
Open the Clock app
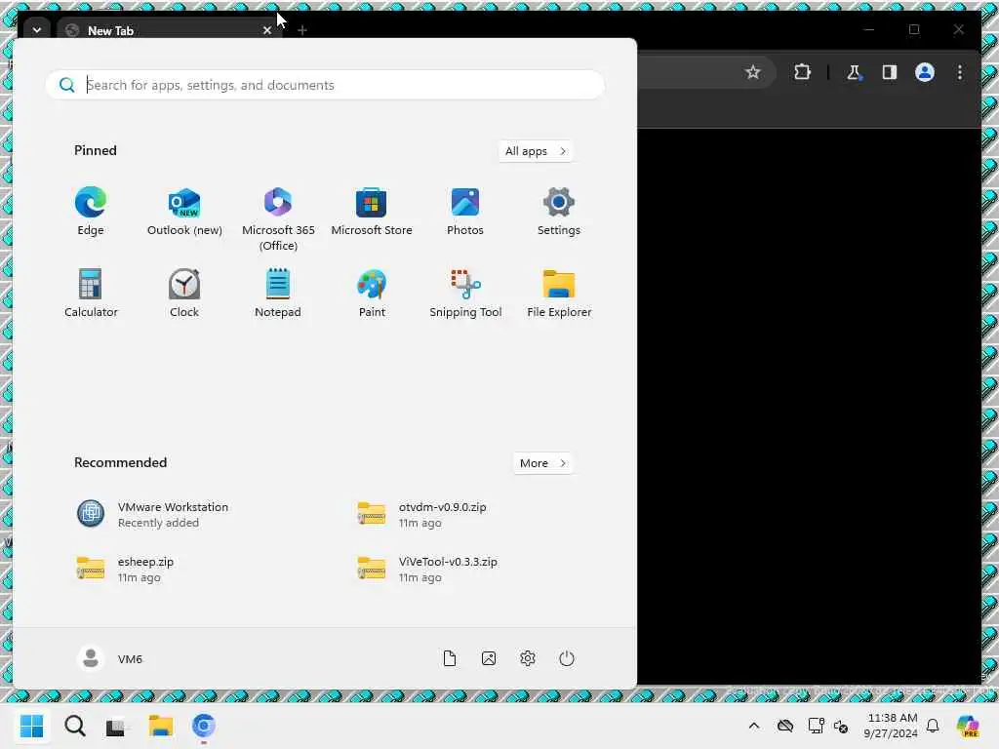tap(184, 293)
